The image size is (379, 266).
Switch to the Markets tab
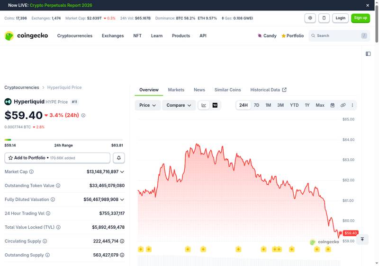coord(176,90)
